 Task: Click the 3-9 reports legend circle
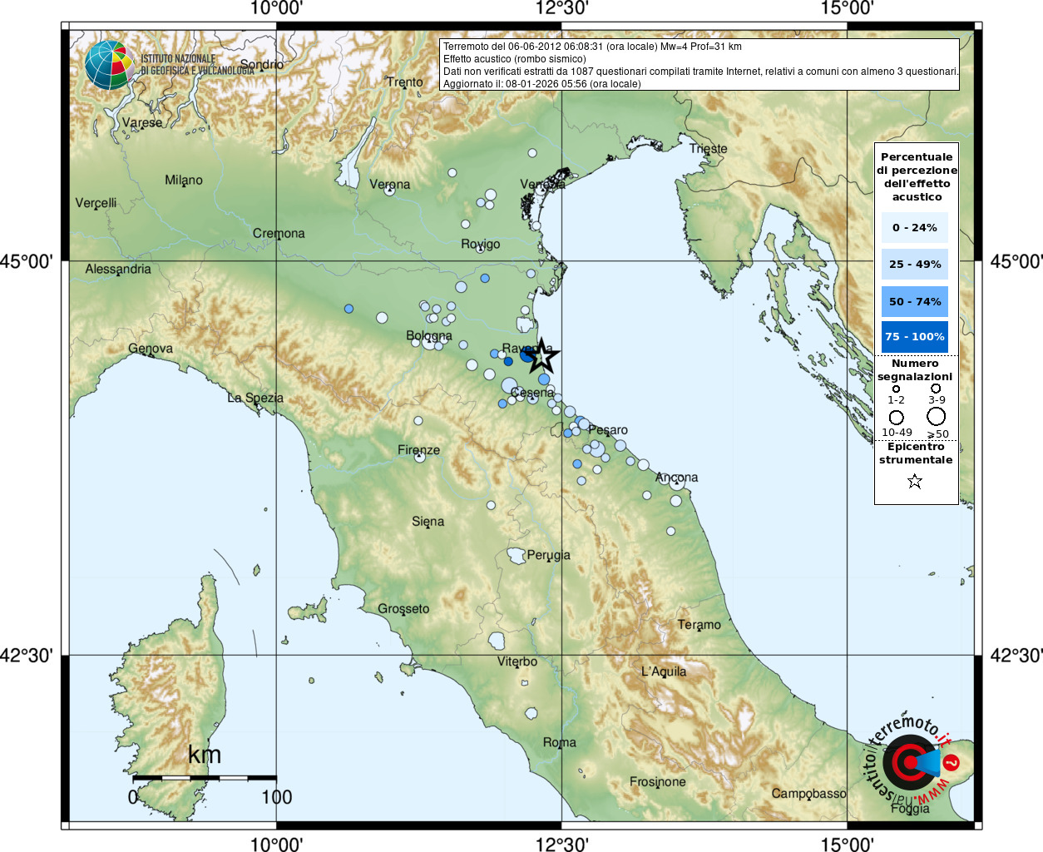click(936, 388)
